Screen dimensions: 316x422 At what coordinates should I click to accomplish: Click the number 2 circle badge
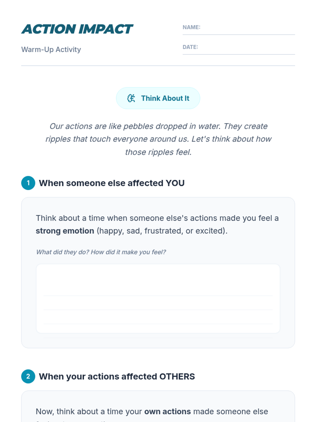click(28, 376)
